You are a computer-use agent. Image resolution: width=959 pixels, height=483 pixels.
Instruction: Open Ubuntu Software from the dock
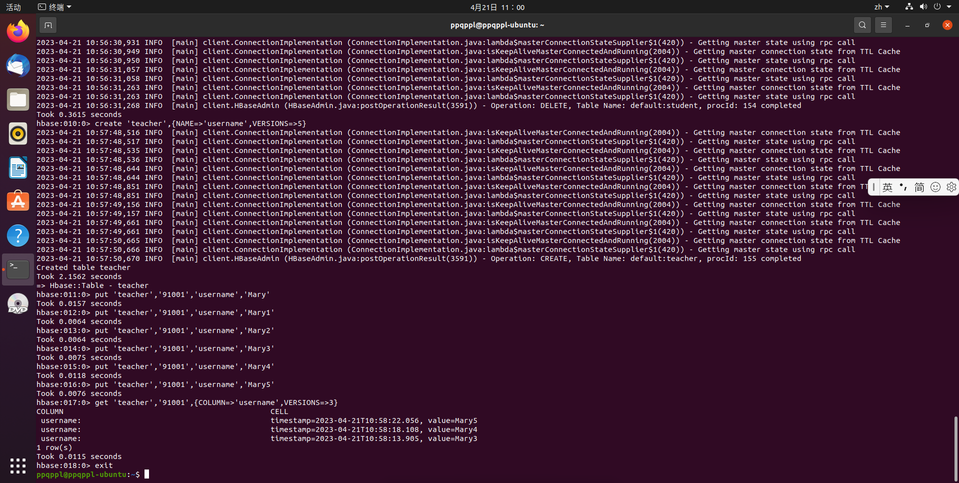click(18, 201)
